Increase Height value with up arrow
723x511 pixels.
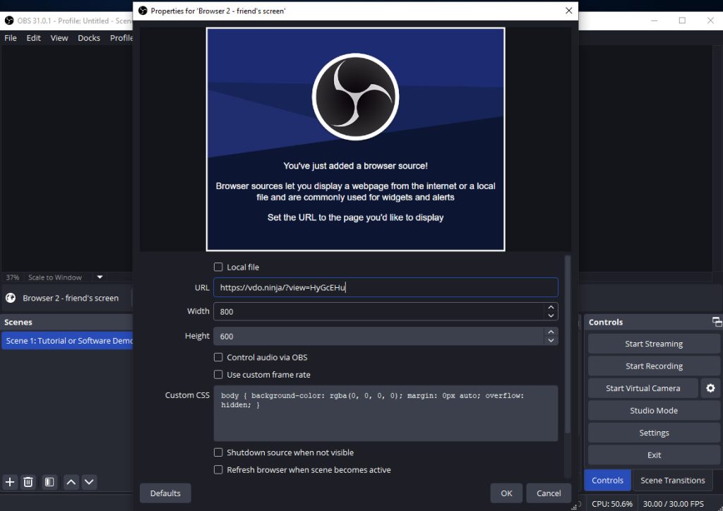click(x=551, y=332)
